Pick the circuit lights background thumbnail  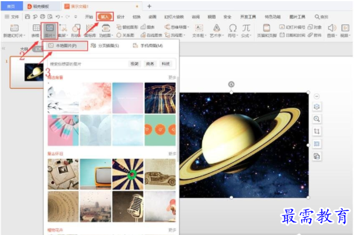(x=160, y=98)
